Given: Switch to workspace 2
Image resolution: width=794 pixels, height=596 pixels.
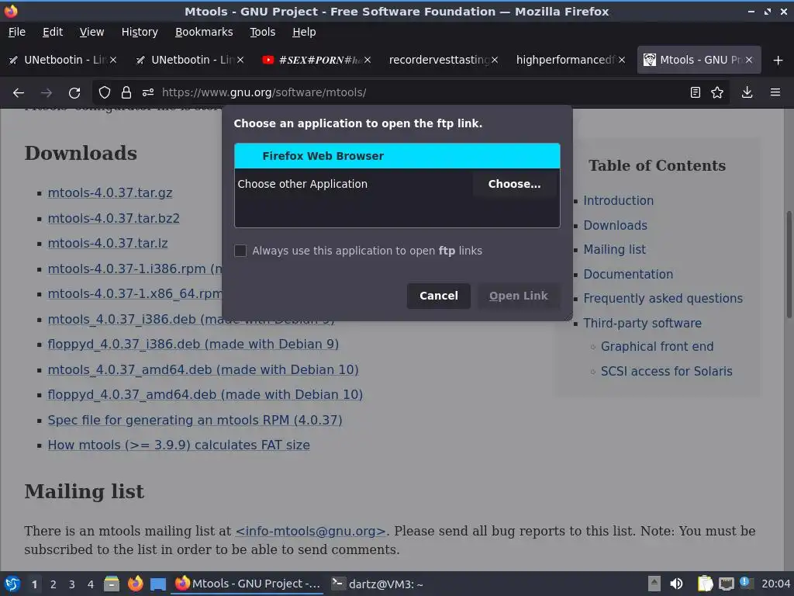Looking at the screenshot, I should pos(54,584).
